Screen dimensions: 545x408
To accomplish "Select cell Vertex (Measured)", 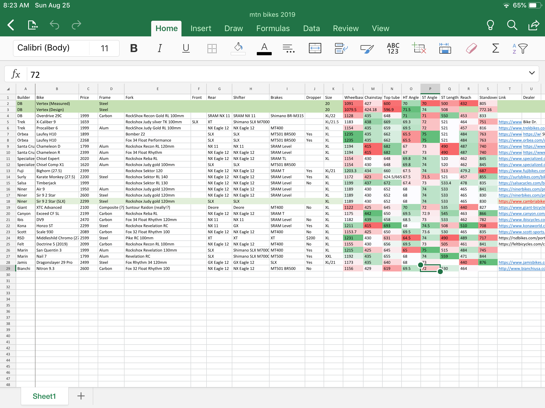I will [x=57, y=104].
